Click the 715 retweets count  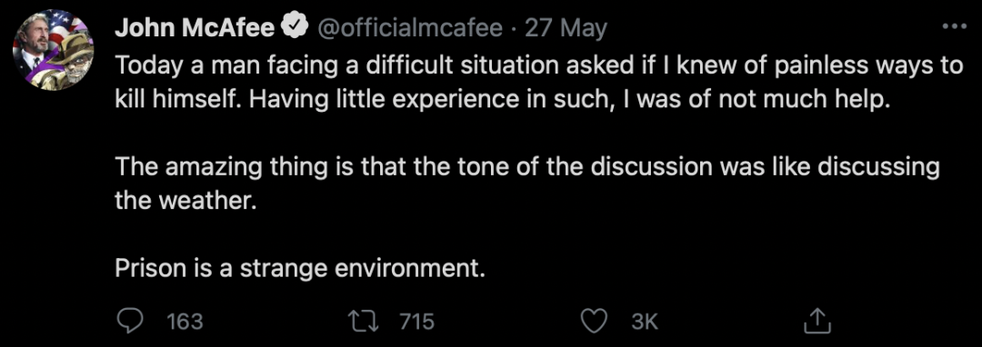pyautogui.click(x=416, y=322)
